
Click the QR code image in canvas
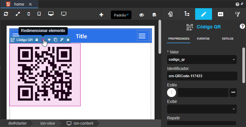(x=45, y=74)
